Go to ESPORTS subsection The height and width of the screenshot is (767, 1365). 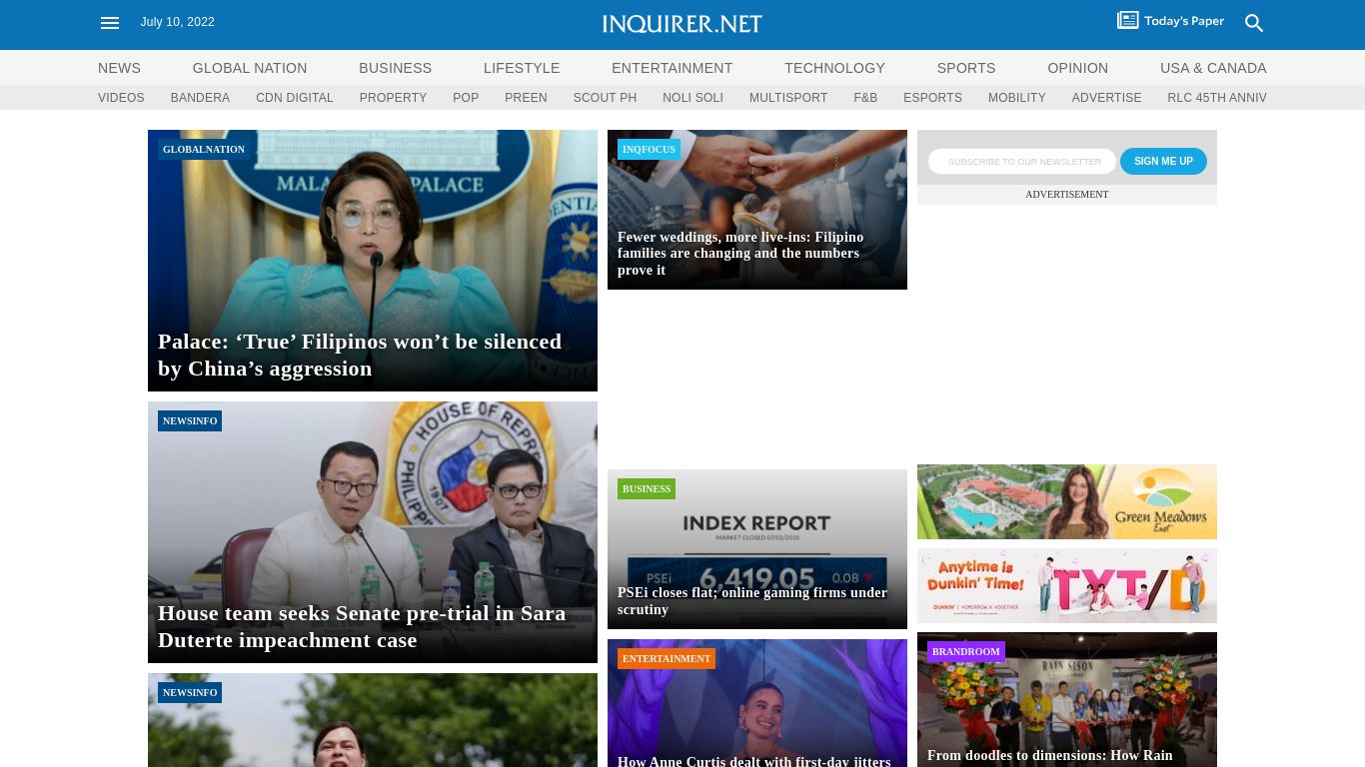(932, 98)
